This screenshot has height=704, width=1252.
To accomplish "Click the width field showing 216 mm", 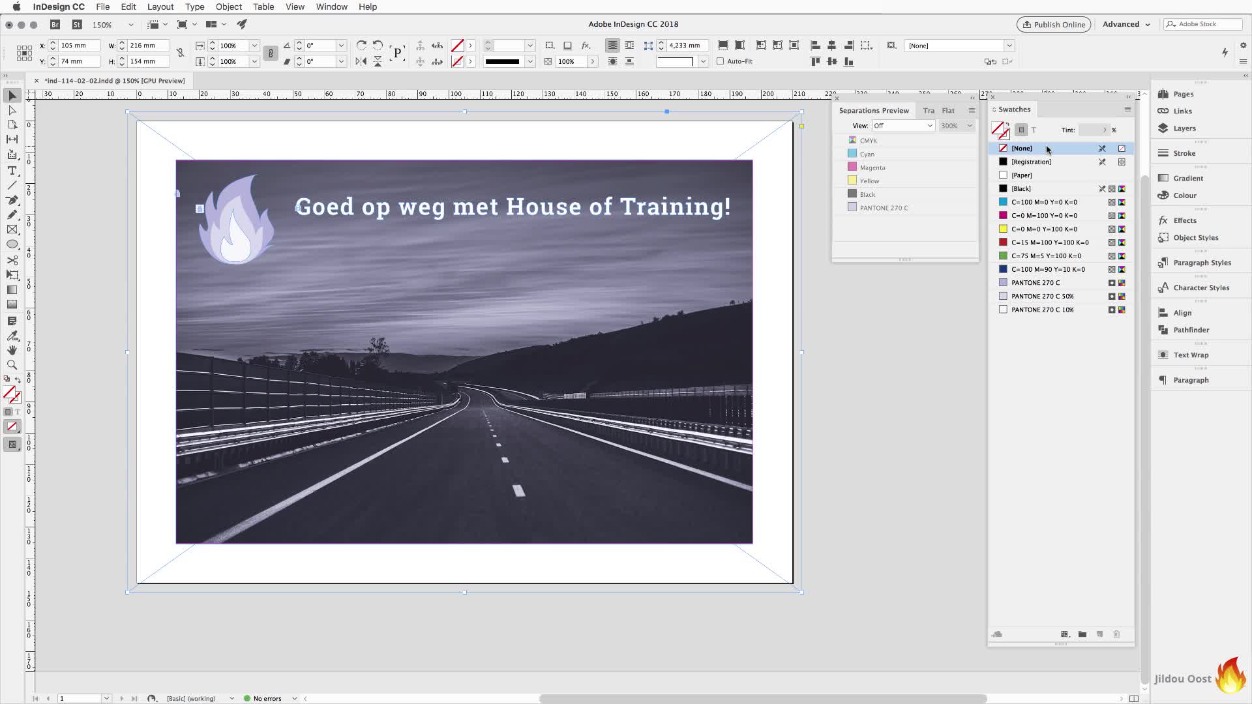I will pyautogui.click(x=149, y=46).
